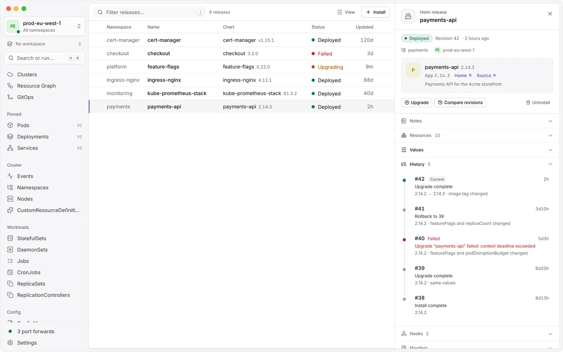
Task: Open the Clusters page icon
Action: click(10, 74)
